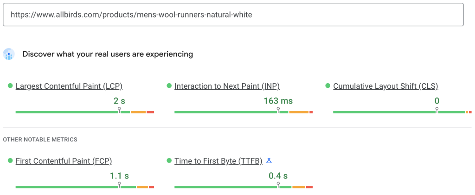The width and height of the screenshot is (475, 195).
Task: Click 'Discover what your real users are experiencing' heading
Action: pos(108,55)
